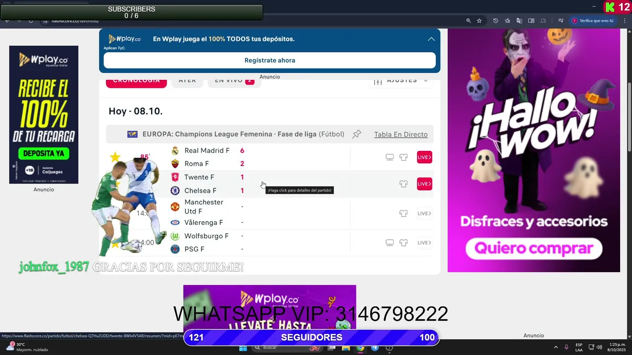Click the Wolfsburgo F club crest

[x=175, y=236]
